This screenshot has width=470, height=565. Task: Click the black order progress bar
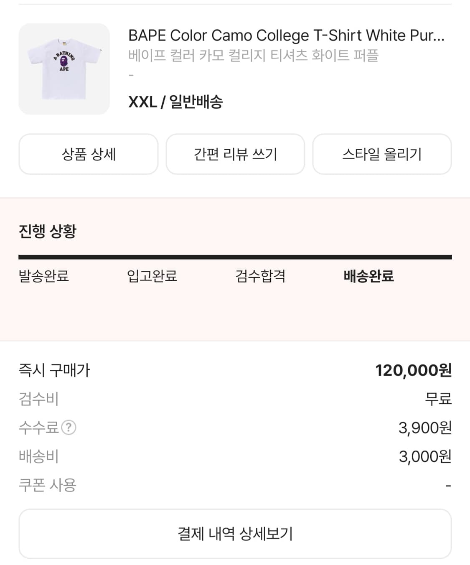point(235,257)
